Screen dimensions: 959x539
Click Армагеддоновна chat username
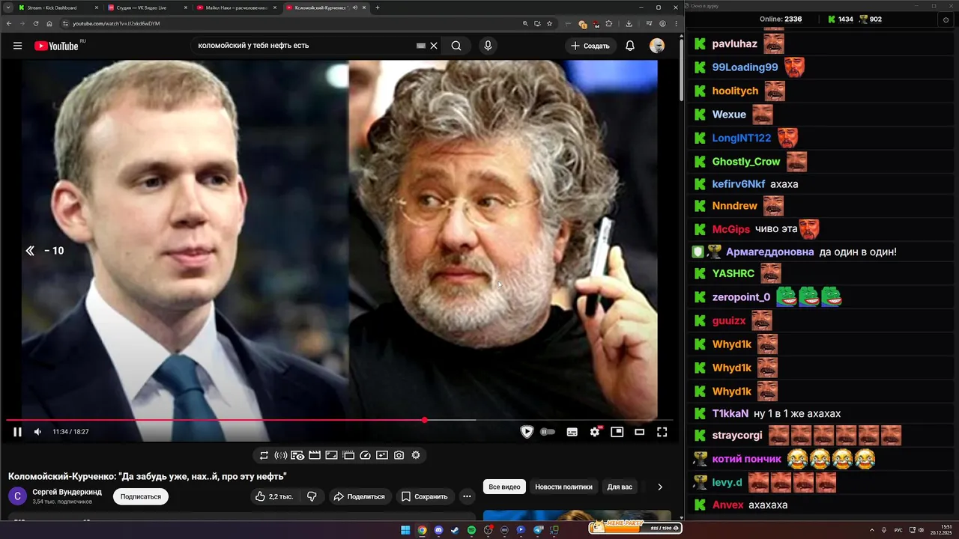[770, 252]
